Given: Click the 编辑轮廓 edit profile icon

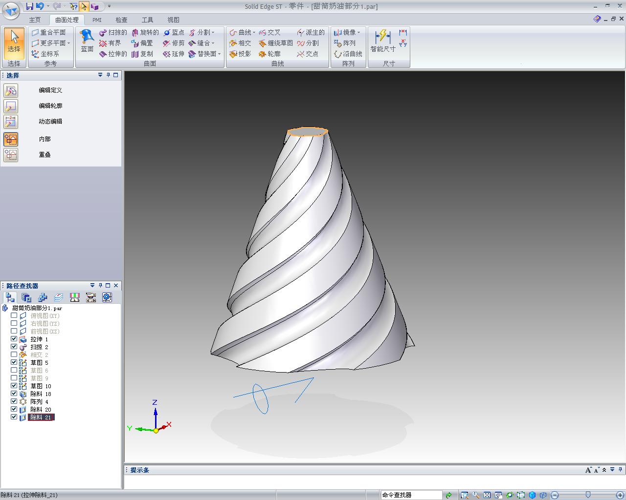Looking at the screenshot, I should 11,106.
